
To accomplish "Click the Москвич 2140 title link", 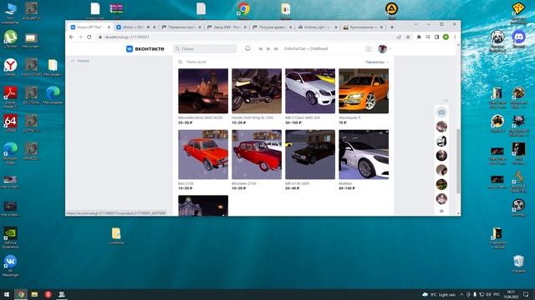I will coord(244,183).
